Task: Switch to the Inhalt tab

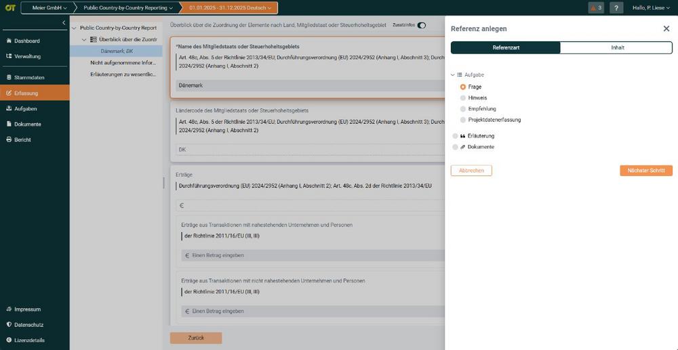Action: tap(617, 47)
